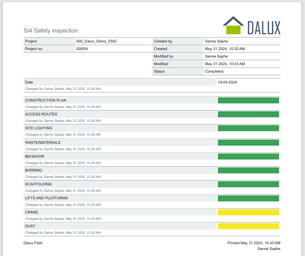The height and width of the screenshot is (256, 305).
Task: Click the WASTE/MATERIALS row label
Action: point(43,143)
